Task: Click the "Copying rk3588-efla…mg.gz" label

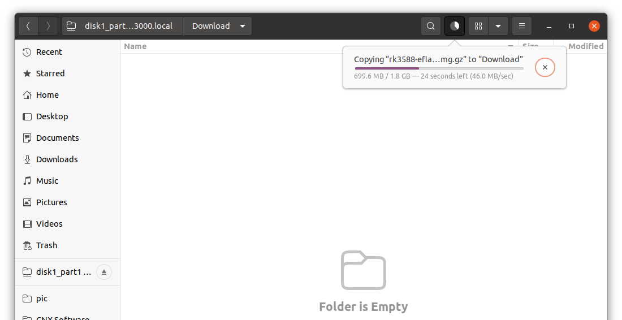Action: 438,59
